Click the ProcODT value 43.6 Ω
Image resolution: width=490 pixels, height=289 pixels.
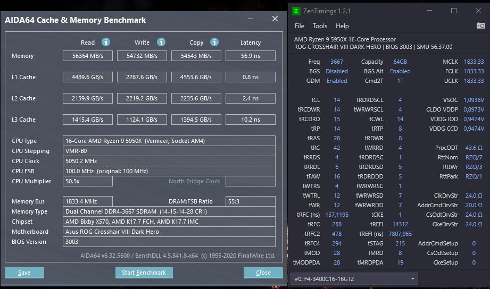pos(474,148)
